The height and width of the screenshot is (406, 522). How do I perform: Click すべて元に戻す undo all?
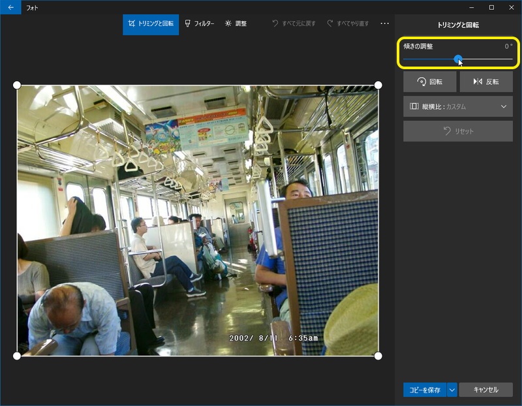click(294, 24)
